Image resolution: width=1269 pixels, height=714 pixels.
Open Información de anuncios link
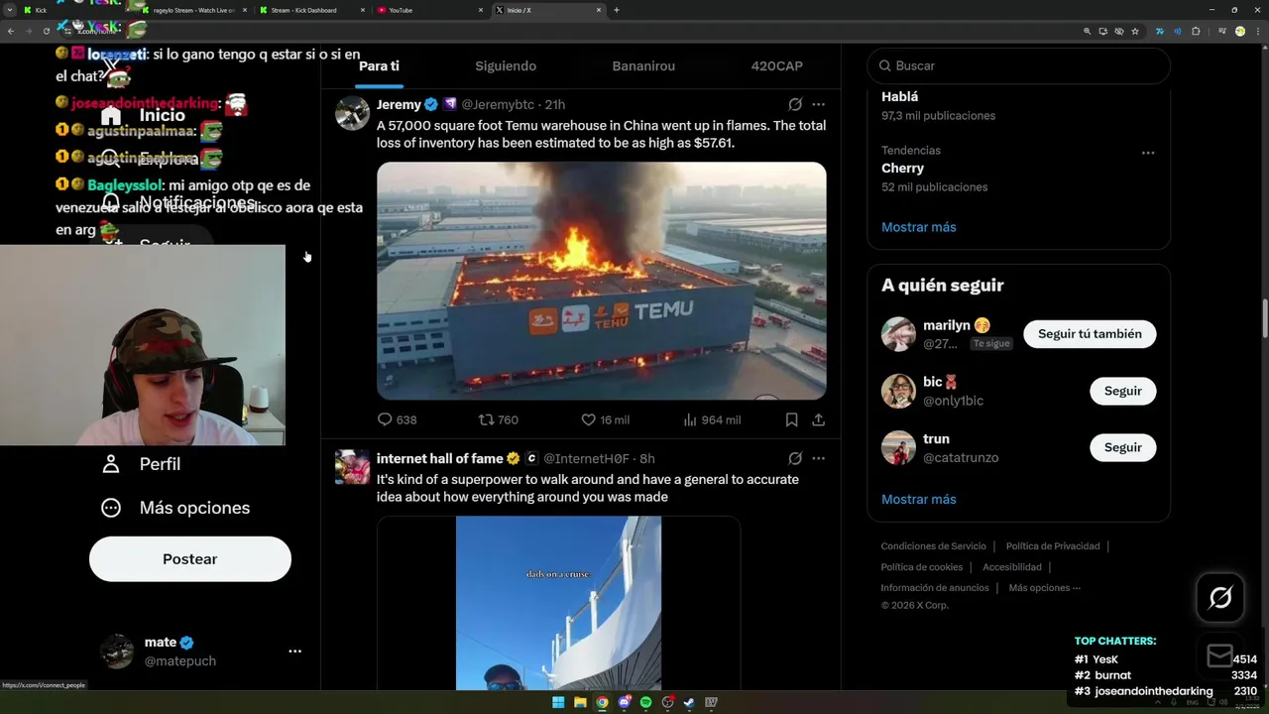935,588
